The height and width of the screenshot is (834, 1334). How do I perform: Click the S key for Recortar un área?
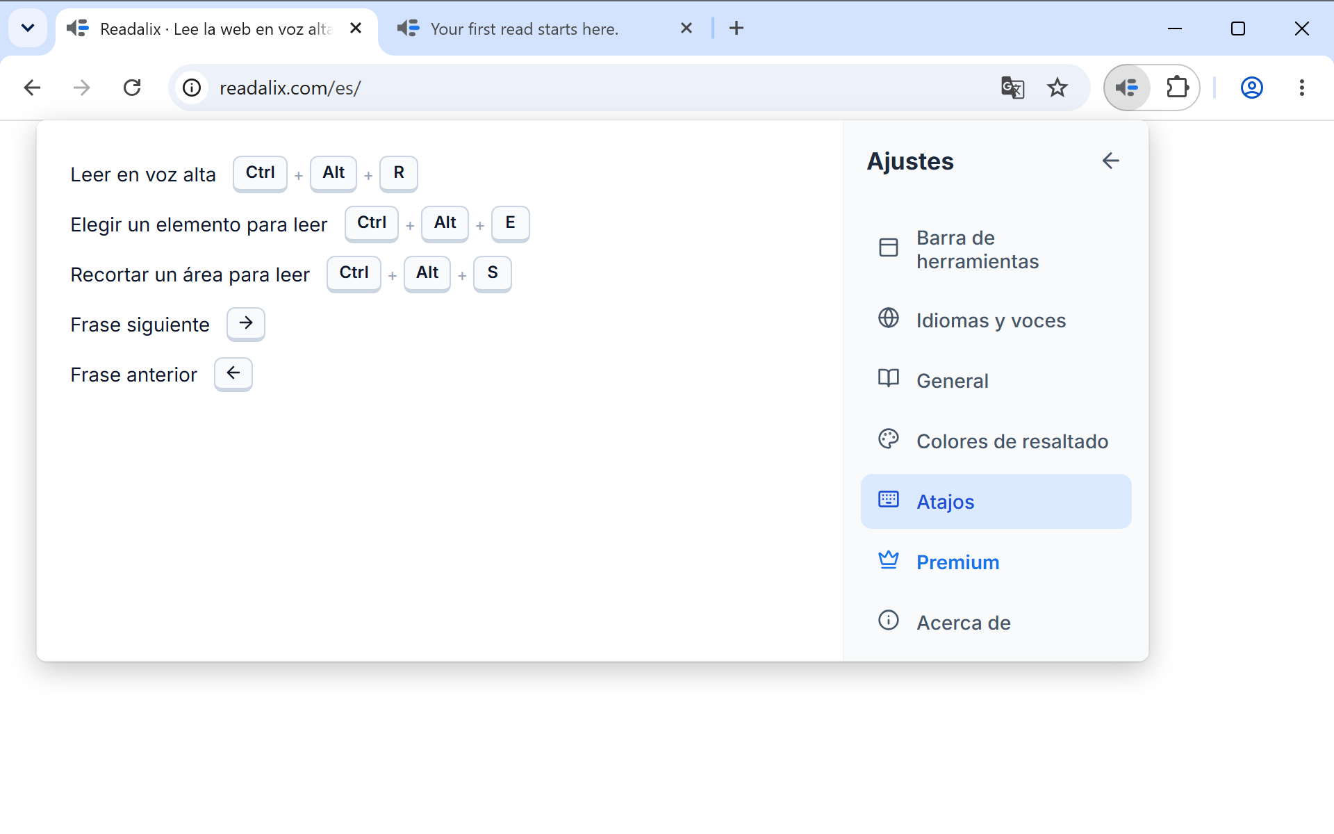(493, 273)
